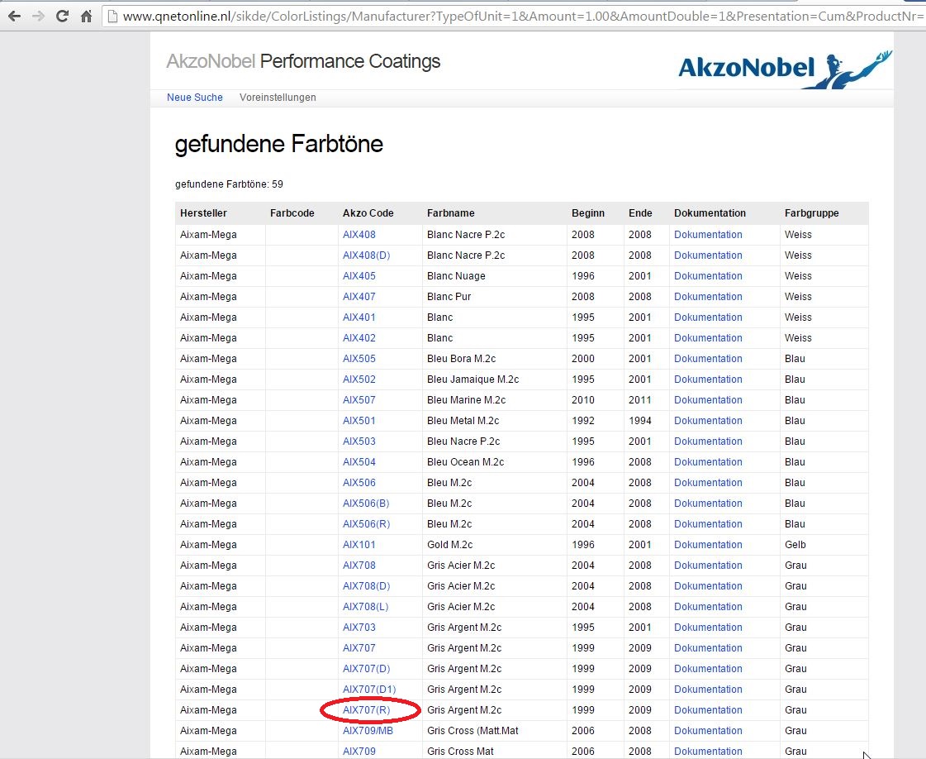This screenshot has width=926, height=759.
Task: Go to browser home page icon
Action: (x=86, y=16)
